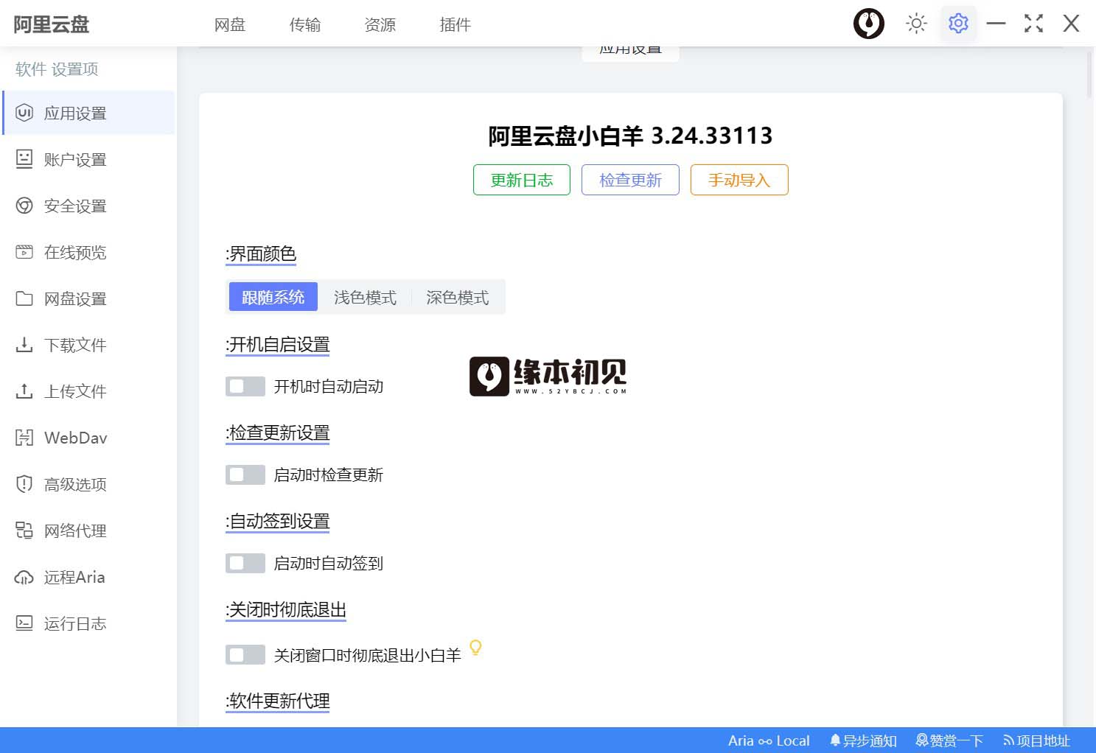
Task: Click the 远程Aria cloud icon
Action: (x=24, y=577)
